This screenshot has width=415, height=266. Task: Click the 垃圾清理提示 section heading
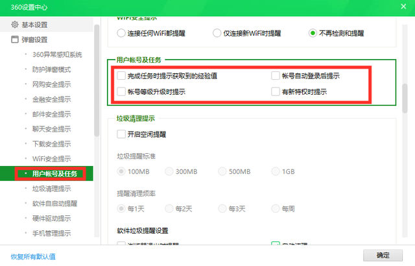point(136,118)
